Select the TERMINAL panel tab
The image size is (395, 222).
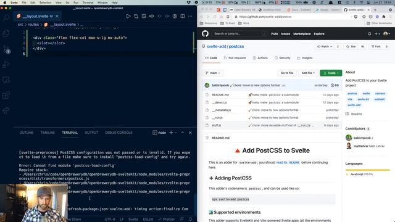70,133
